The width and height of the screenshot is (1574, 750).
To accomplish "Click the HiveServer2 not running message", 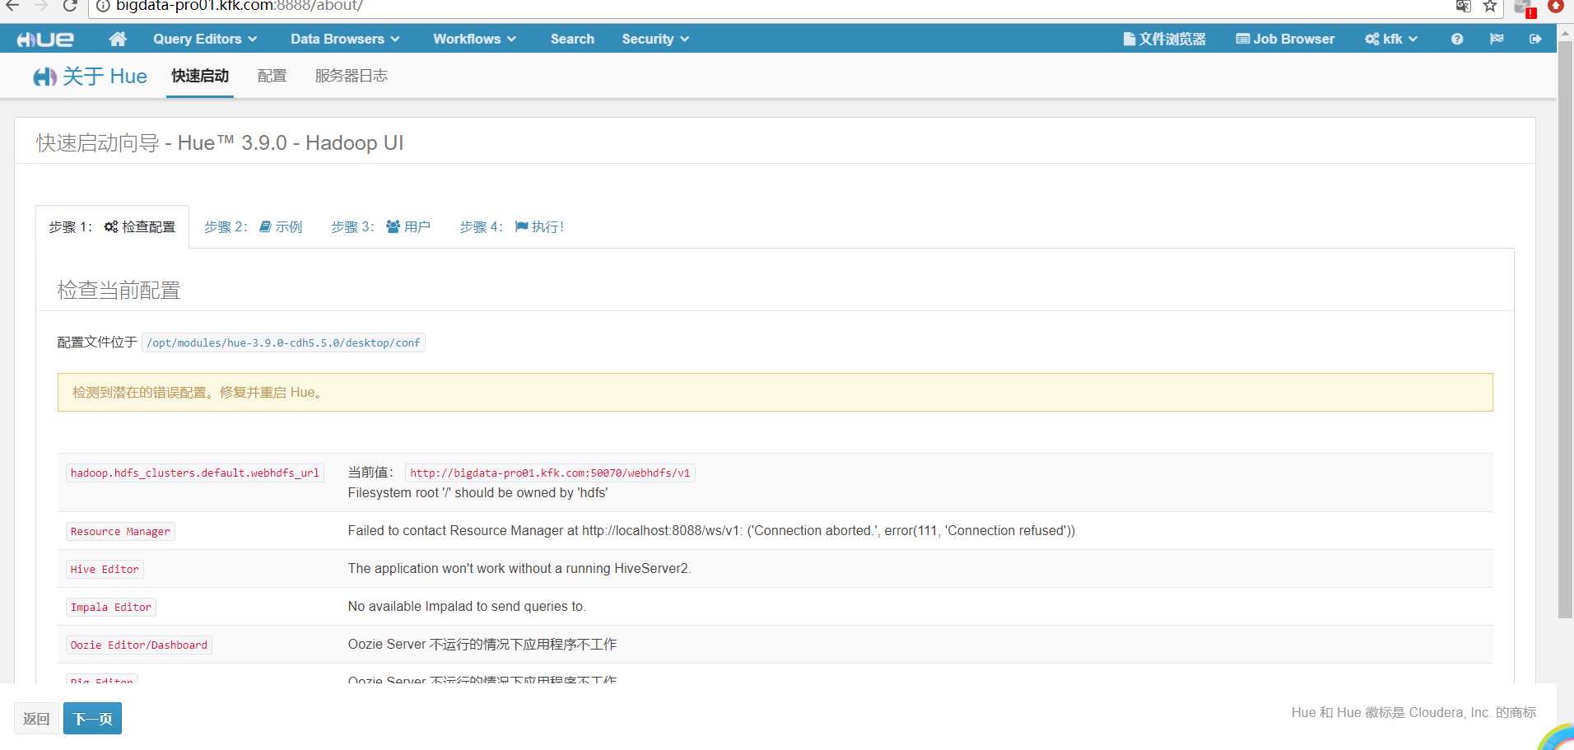I will [519, 569].
